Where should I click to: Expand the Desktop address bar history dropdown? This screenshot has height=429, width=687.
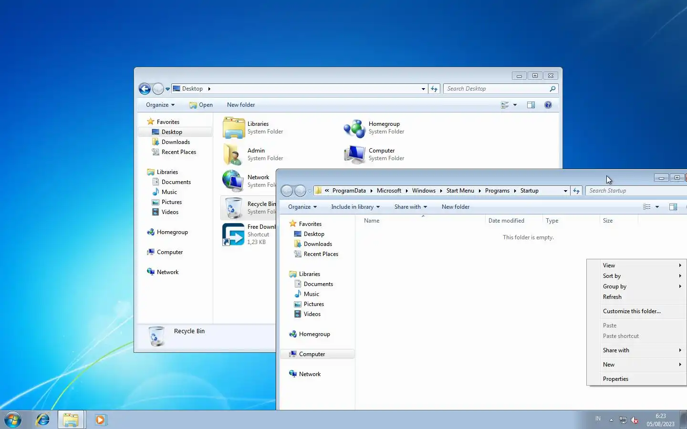click(423, 89)
